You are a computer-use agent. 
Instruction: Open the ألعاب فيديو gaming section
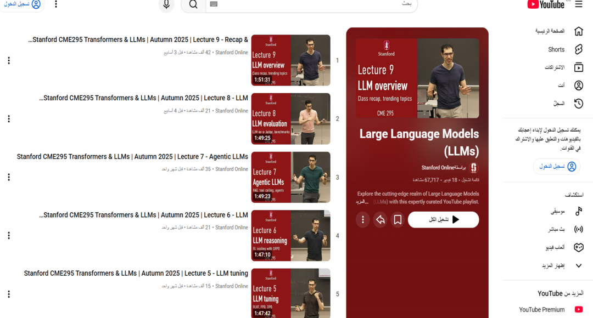point(578,247)
